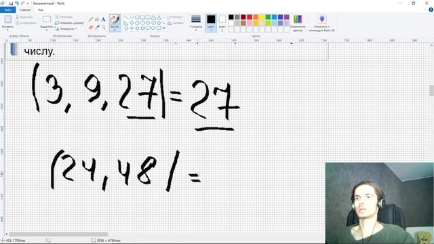Viewport: 434px width, 244px height.
Task: Click the Paste clipboard icon
Action: pyautogui.click(x=7, y=20)
